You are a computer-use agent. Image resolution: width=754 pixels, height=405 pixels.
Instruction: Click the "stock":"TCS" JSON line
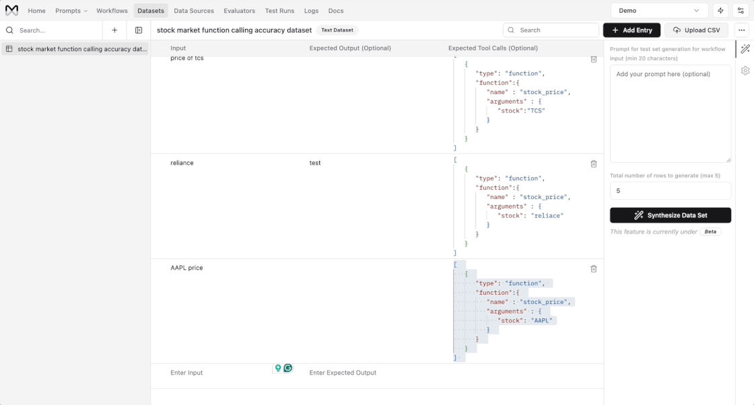pos(521,110)
